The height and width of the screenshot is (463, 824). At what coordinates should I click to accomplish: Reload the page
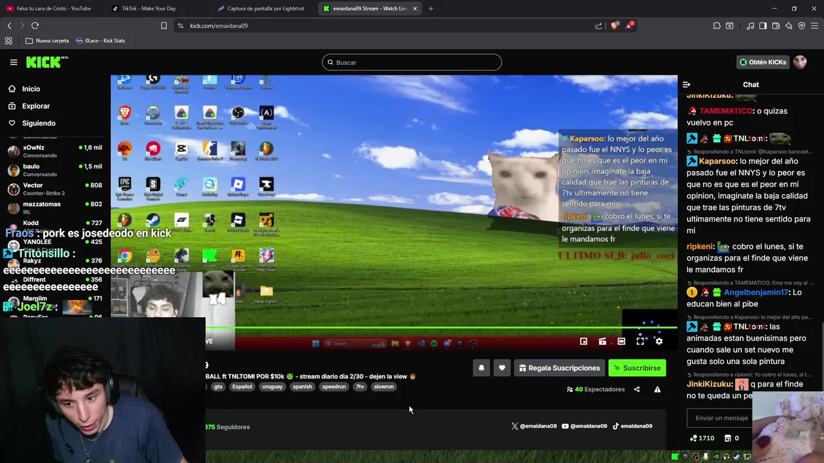(35, 26)
